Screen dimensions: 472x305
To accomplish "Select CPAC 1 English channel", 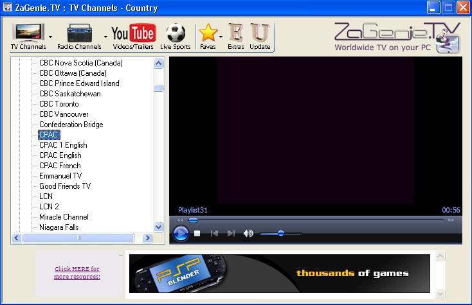I will (x=63, y=145).
